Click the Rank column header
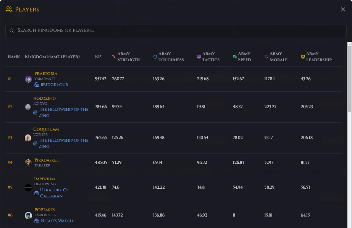The width and height of the screenshot is (352, 228). coord(14,57)
